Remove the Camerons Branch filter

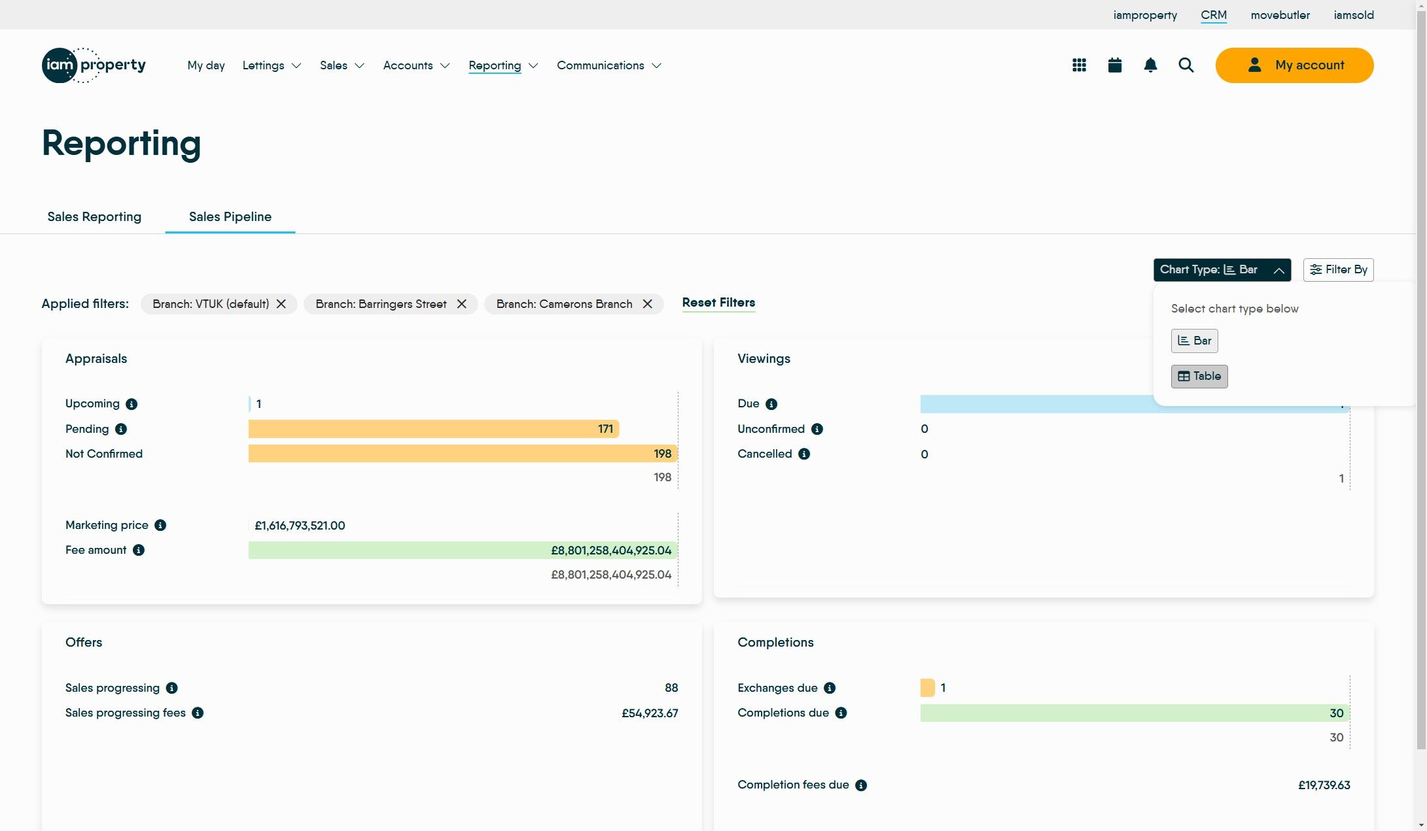[x=648, y=304]
